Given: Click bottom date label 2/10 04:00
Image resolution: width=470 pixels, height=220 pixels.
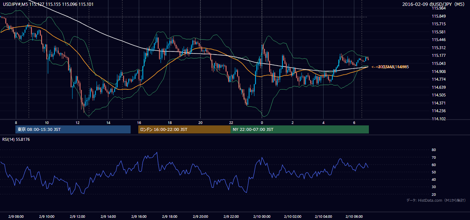Looking at the screenshot, I should [x=323, y=217].
